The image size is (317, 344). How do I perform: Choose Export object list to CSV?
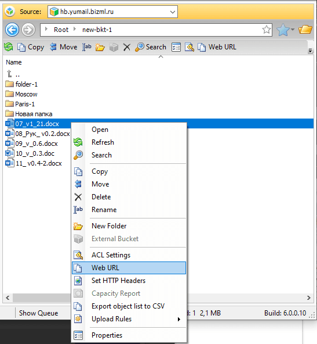click(129, 306)
